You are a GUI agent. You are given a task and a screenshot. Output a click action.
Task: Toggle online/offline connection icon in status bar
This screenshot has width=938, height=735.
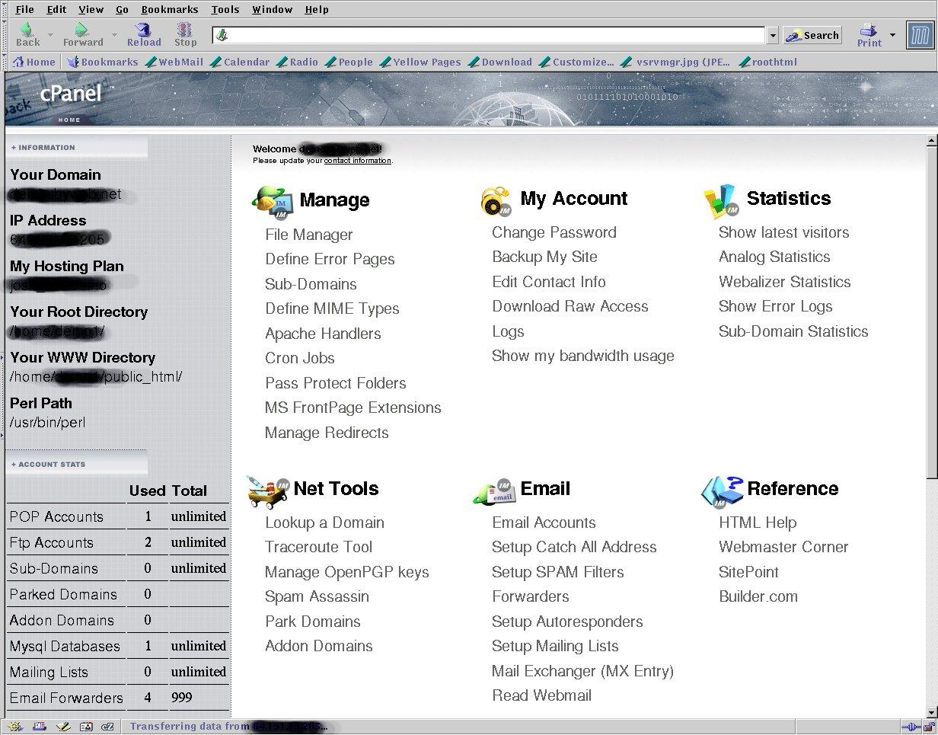tap(911, 727)
